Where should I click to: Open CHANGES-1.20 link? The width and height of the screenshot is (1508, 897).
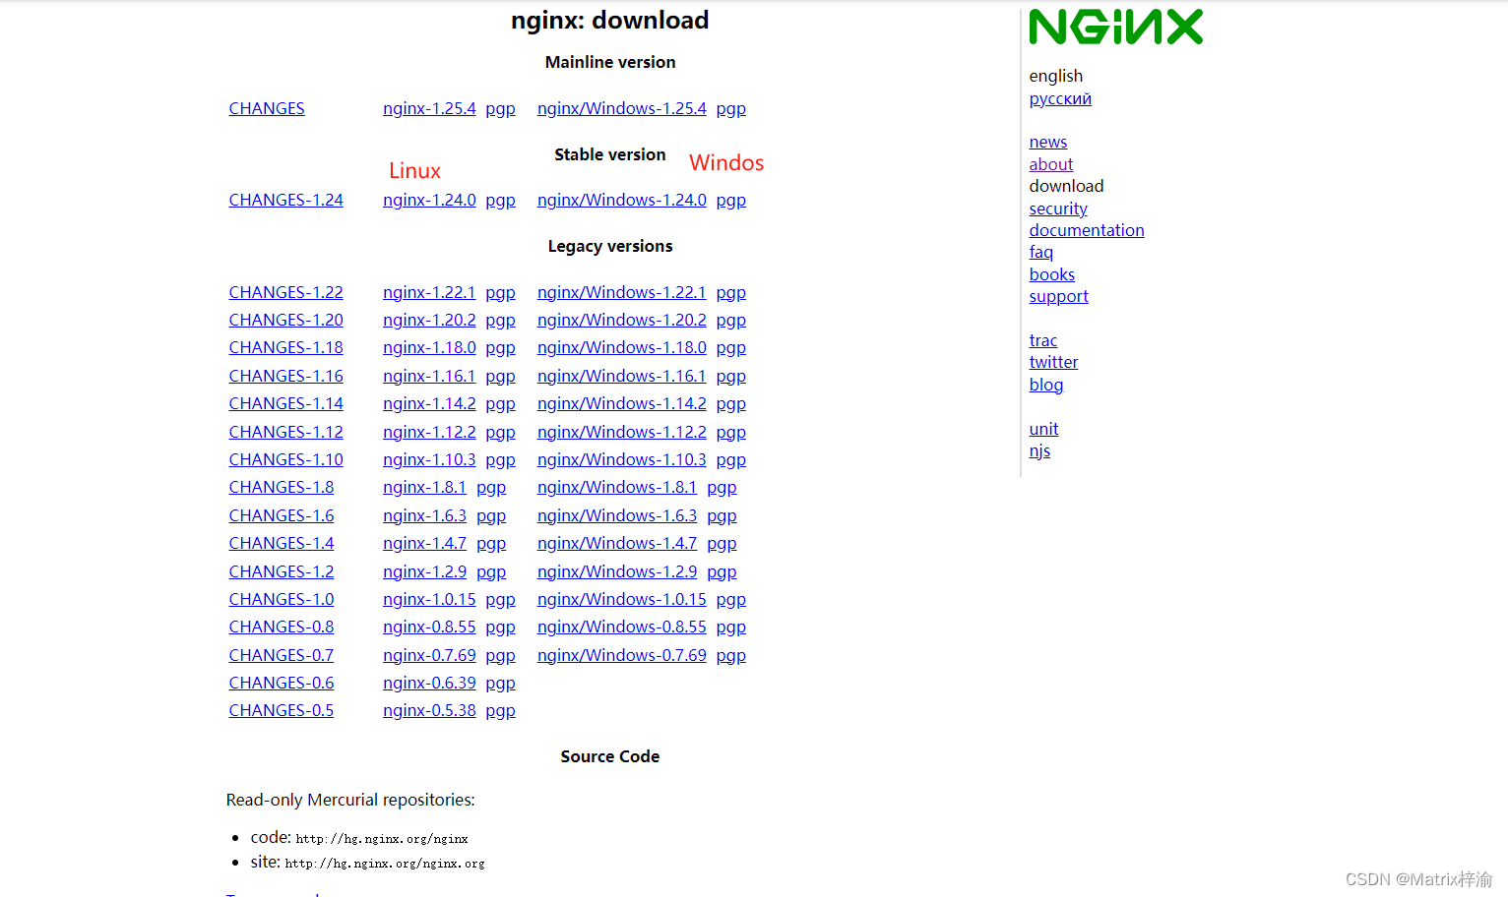click(x=286, y=320)
